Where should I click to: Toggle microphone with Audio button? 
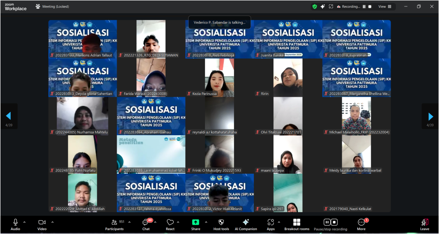[x=15, y=223]
